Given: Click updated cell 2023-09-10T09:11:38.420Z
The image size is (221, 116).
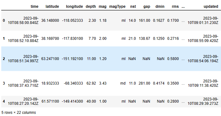Looking at the screenshot, I should click(x=203, y=83).
